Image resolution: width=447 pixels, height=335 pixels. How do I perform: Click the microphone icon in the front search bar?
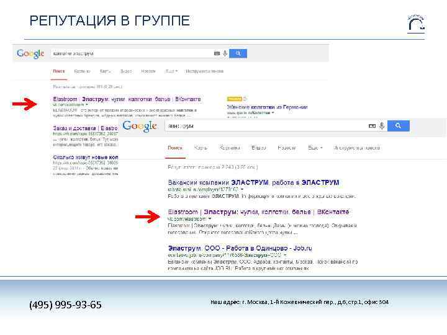[x=382, y=125]
